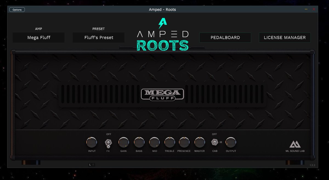The width and height of the screenshot is (329, 180).
Task: Open the AMP selector showing Mega Fluff
Action: click(x=39, y=37)
